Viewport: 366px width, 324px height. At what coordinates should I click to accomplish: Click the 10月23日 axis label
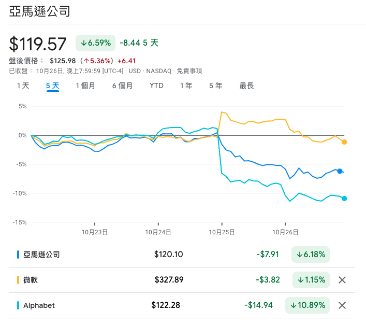click(x=95, y=232)
